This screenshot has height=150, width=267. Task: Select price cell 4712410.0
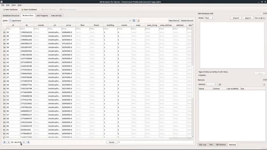coord(68,43)
